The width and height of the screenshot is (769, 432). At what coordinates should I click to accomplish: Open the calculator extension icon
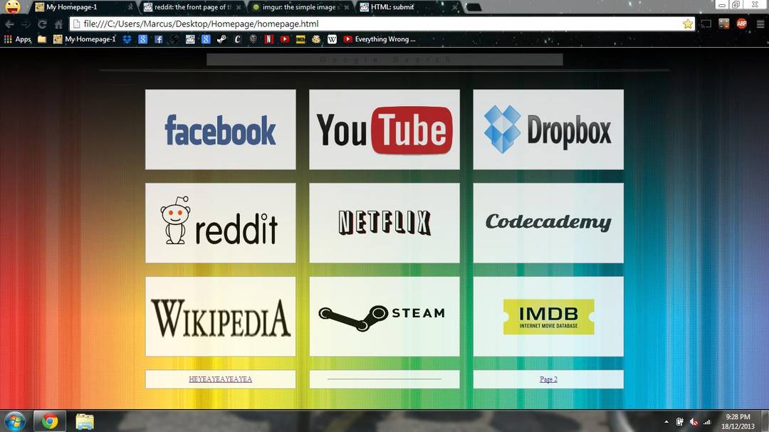[x=724, y=23]
